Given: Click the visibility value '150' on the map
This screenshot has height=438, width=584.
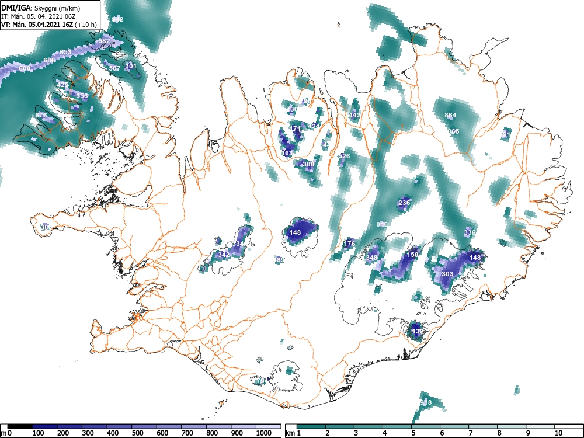Looking at the screenshot, I should (412, 255).
